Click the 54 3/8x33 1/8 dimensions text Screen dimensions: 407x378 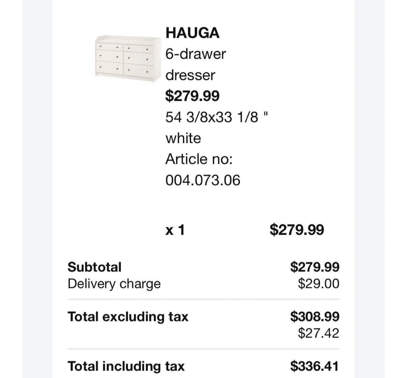point(216,117)
